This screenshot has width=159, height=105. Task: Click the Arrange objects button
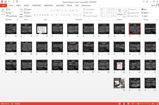(120, 13)
